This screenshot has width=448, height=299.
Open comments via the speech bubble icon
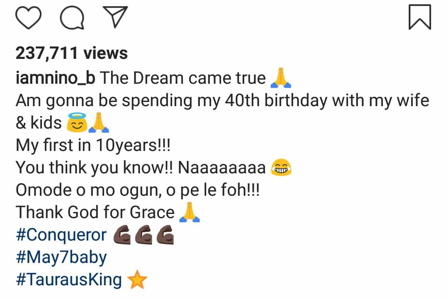click(72, 19)
